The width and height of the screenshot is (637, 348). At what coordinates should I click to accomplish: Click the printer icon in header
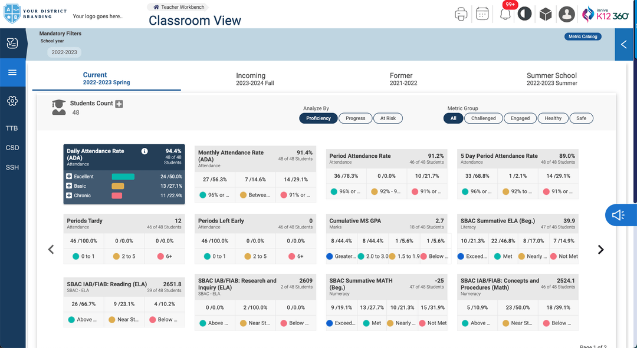461,14
